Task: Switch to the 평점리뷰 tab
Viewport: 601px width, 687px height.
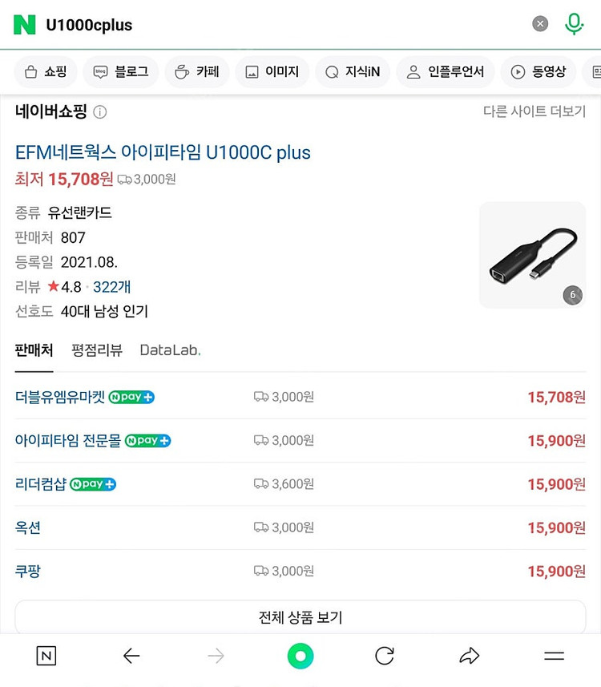Action: [x=96, y=350]
